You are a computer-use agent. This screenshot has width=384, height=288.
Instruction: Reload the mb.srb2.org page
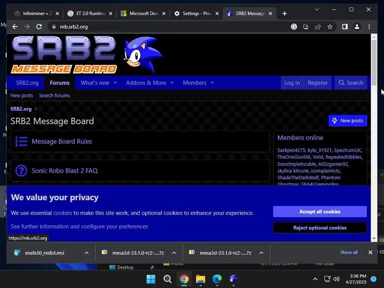pyautogui.click(x=39, y=27)
